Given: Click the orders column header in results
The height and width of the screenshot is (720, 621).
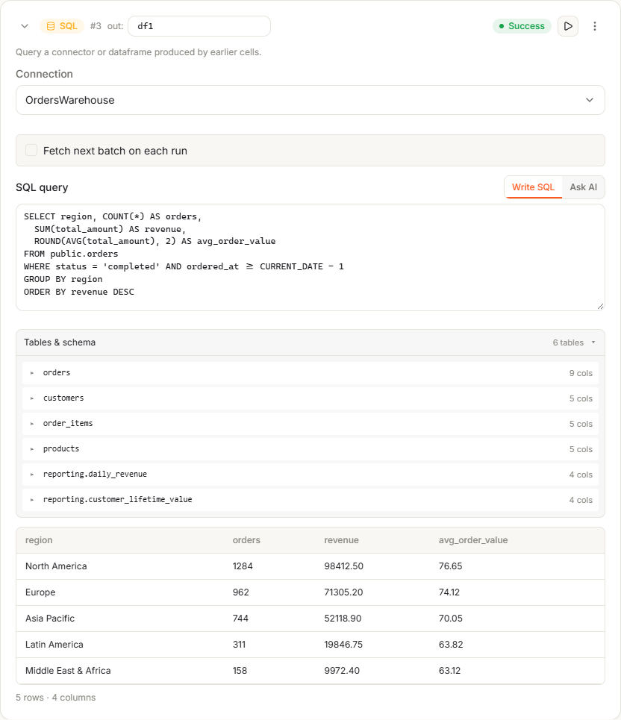Looking at the screenshot, I should (246, 540).
